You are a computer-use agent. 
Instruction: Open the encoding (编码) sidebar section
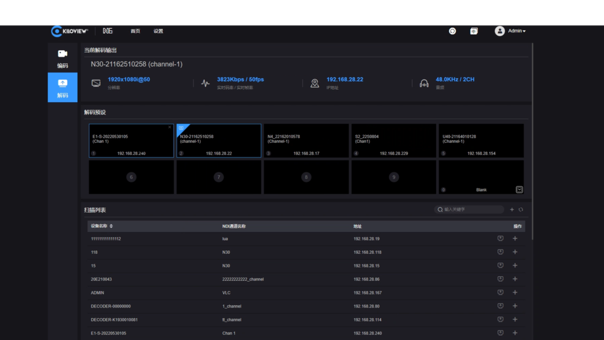[63, 58]
